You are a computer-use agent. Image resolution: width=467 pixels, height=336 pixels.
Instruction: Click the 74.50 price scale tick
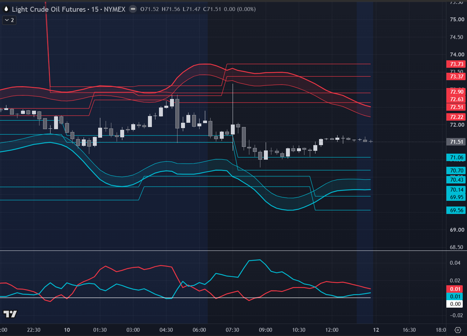(x=456, y=37)
